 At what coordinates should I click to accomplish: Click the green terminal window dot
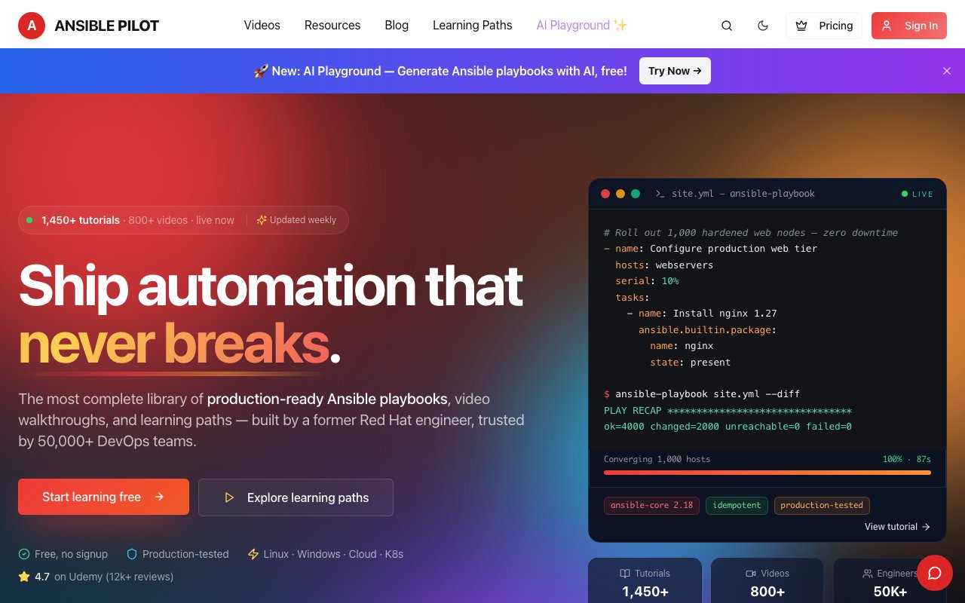636,194
